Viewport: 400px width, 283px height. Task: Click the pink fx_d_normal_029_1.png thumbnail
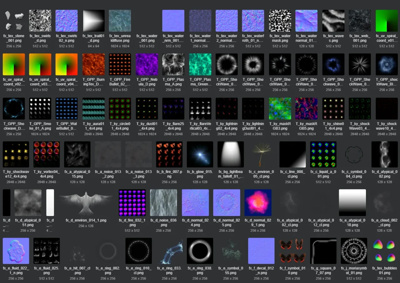pos(258,203)
